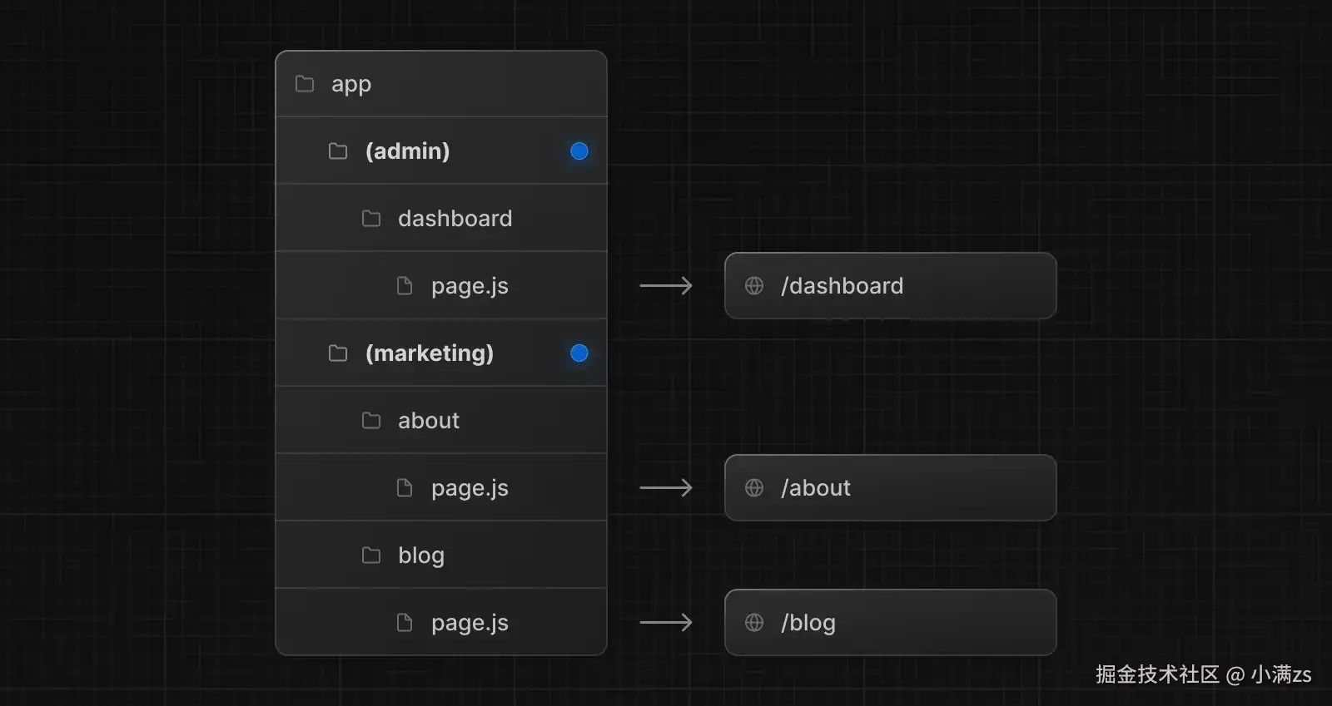Click the dashboard folder icon
The image size is (1332, 706).
tap(371, 219)
